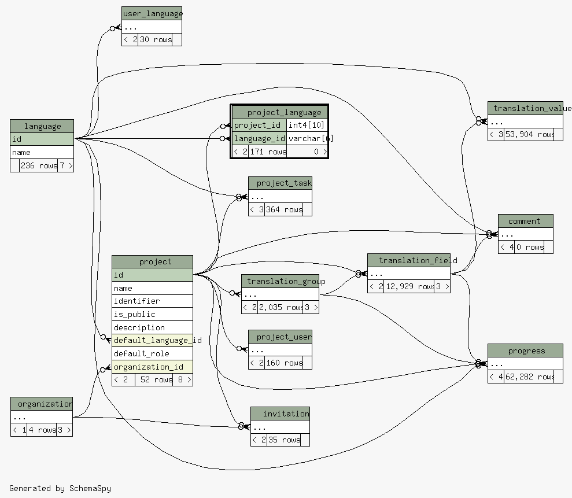572x498 pixels.
Task: Click the Generated by SchemaSpy text
Action: click(60, 488)
